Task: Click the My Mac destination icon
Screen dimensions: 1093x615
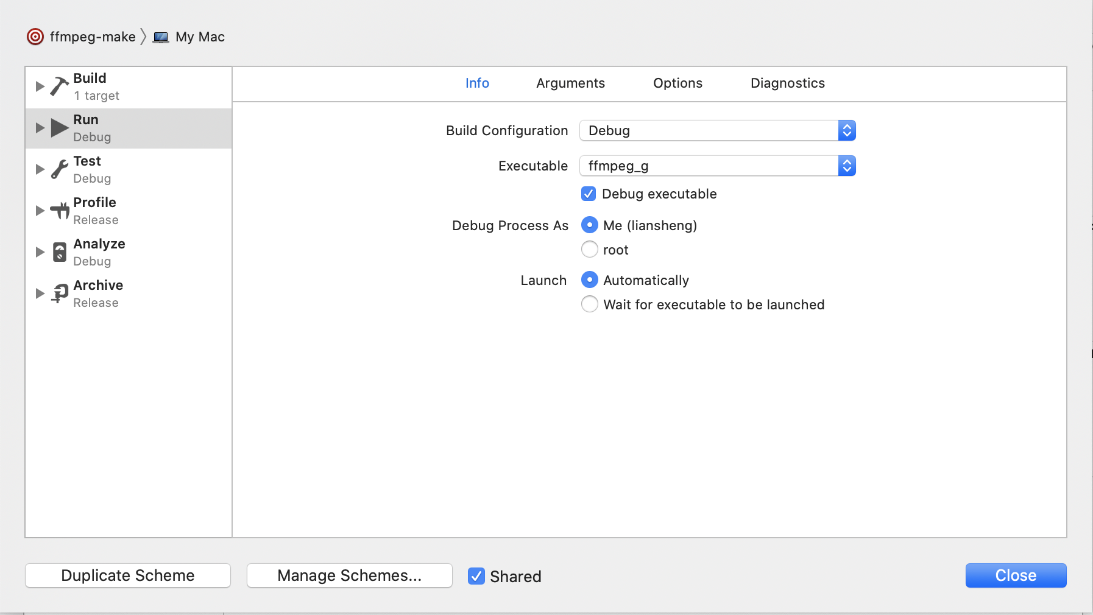Action: [161, 38]
